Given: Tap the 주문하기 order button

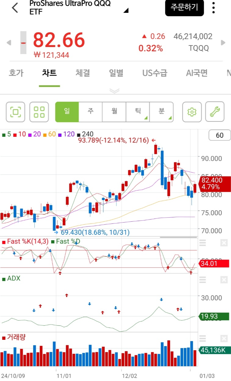Looking at the screenshot, I should (184, 8).
